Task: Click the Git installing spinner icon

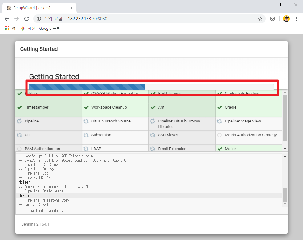Action: coord(19,135)
